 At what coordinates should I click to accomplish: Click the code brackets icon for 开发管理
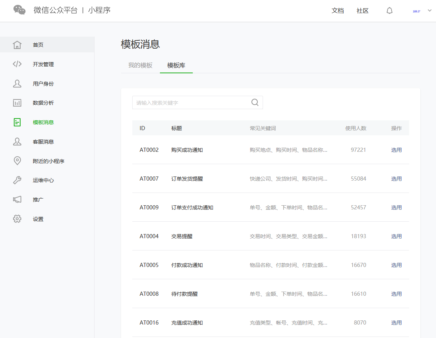[17, 64]
